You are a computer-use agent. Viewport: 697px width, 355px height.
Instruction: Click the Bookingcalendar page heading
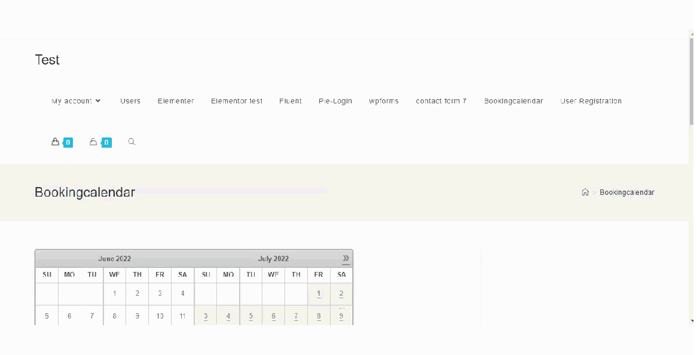pos(85,192)
